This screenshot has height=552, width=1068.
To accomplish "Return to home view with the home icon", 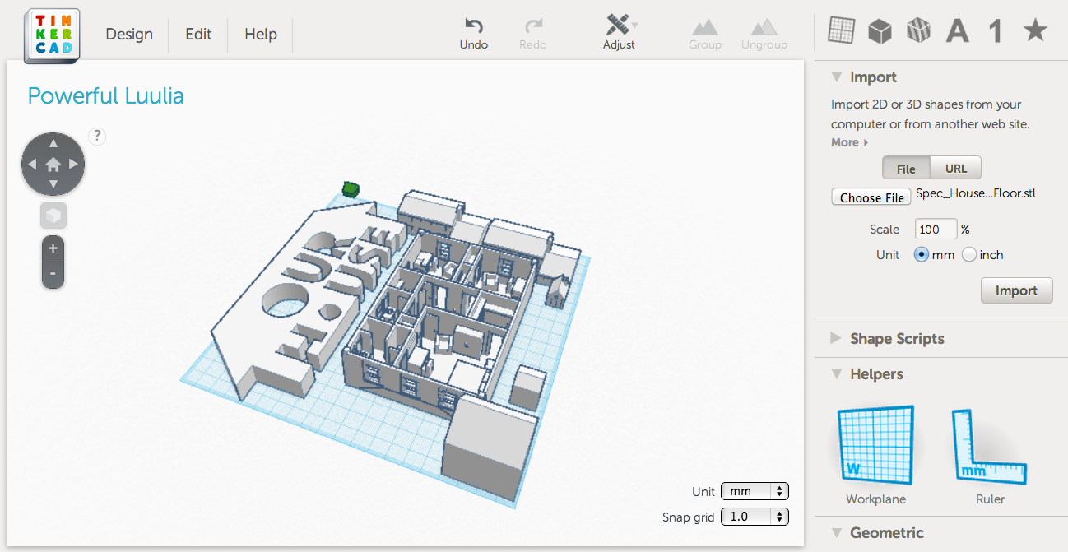I will click(x=53, y=164).
